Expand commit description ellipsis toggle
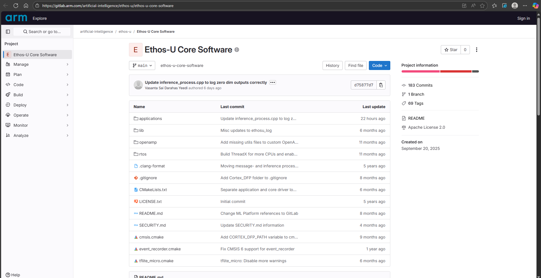 pyautogui.click(x=273, y=82)
